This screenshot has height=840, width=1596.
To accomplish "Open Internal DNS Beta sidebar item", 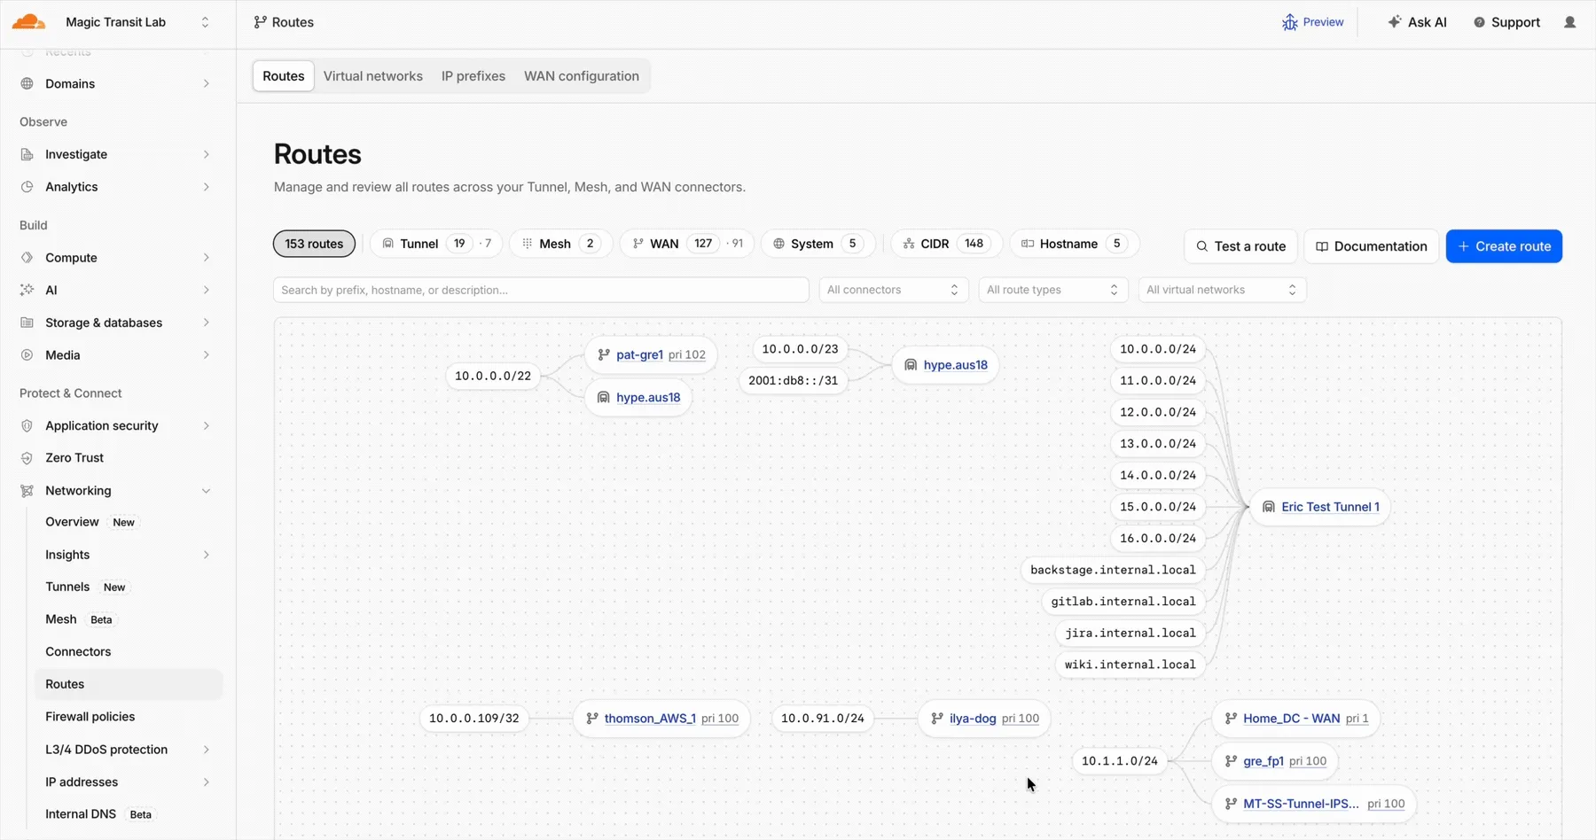I will tap(129, 814).
